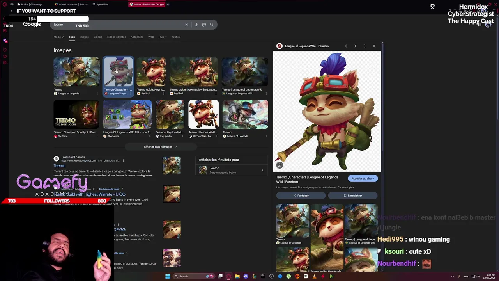Start voice search with the microphone icon
The width and height of the screenshot is (499, 281).
[196, 25]
